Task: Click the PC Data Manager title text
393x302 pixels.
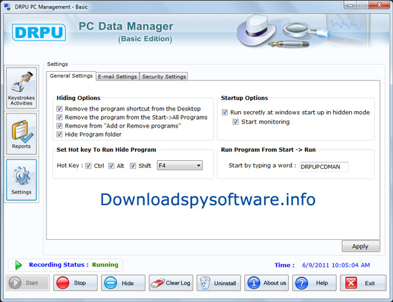Action: click(126, 26)
